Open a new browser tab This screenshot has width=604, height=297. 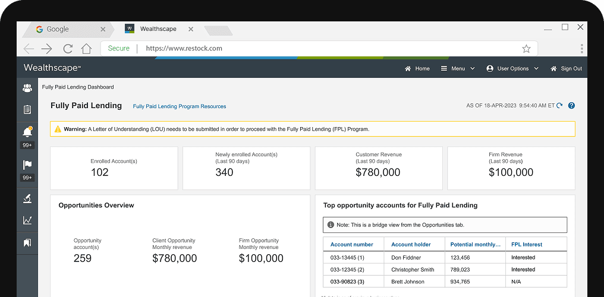point(218,31)
